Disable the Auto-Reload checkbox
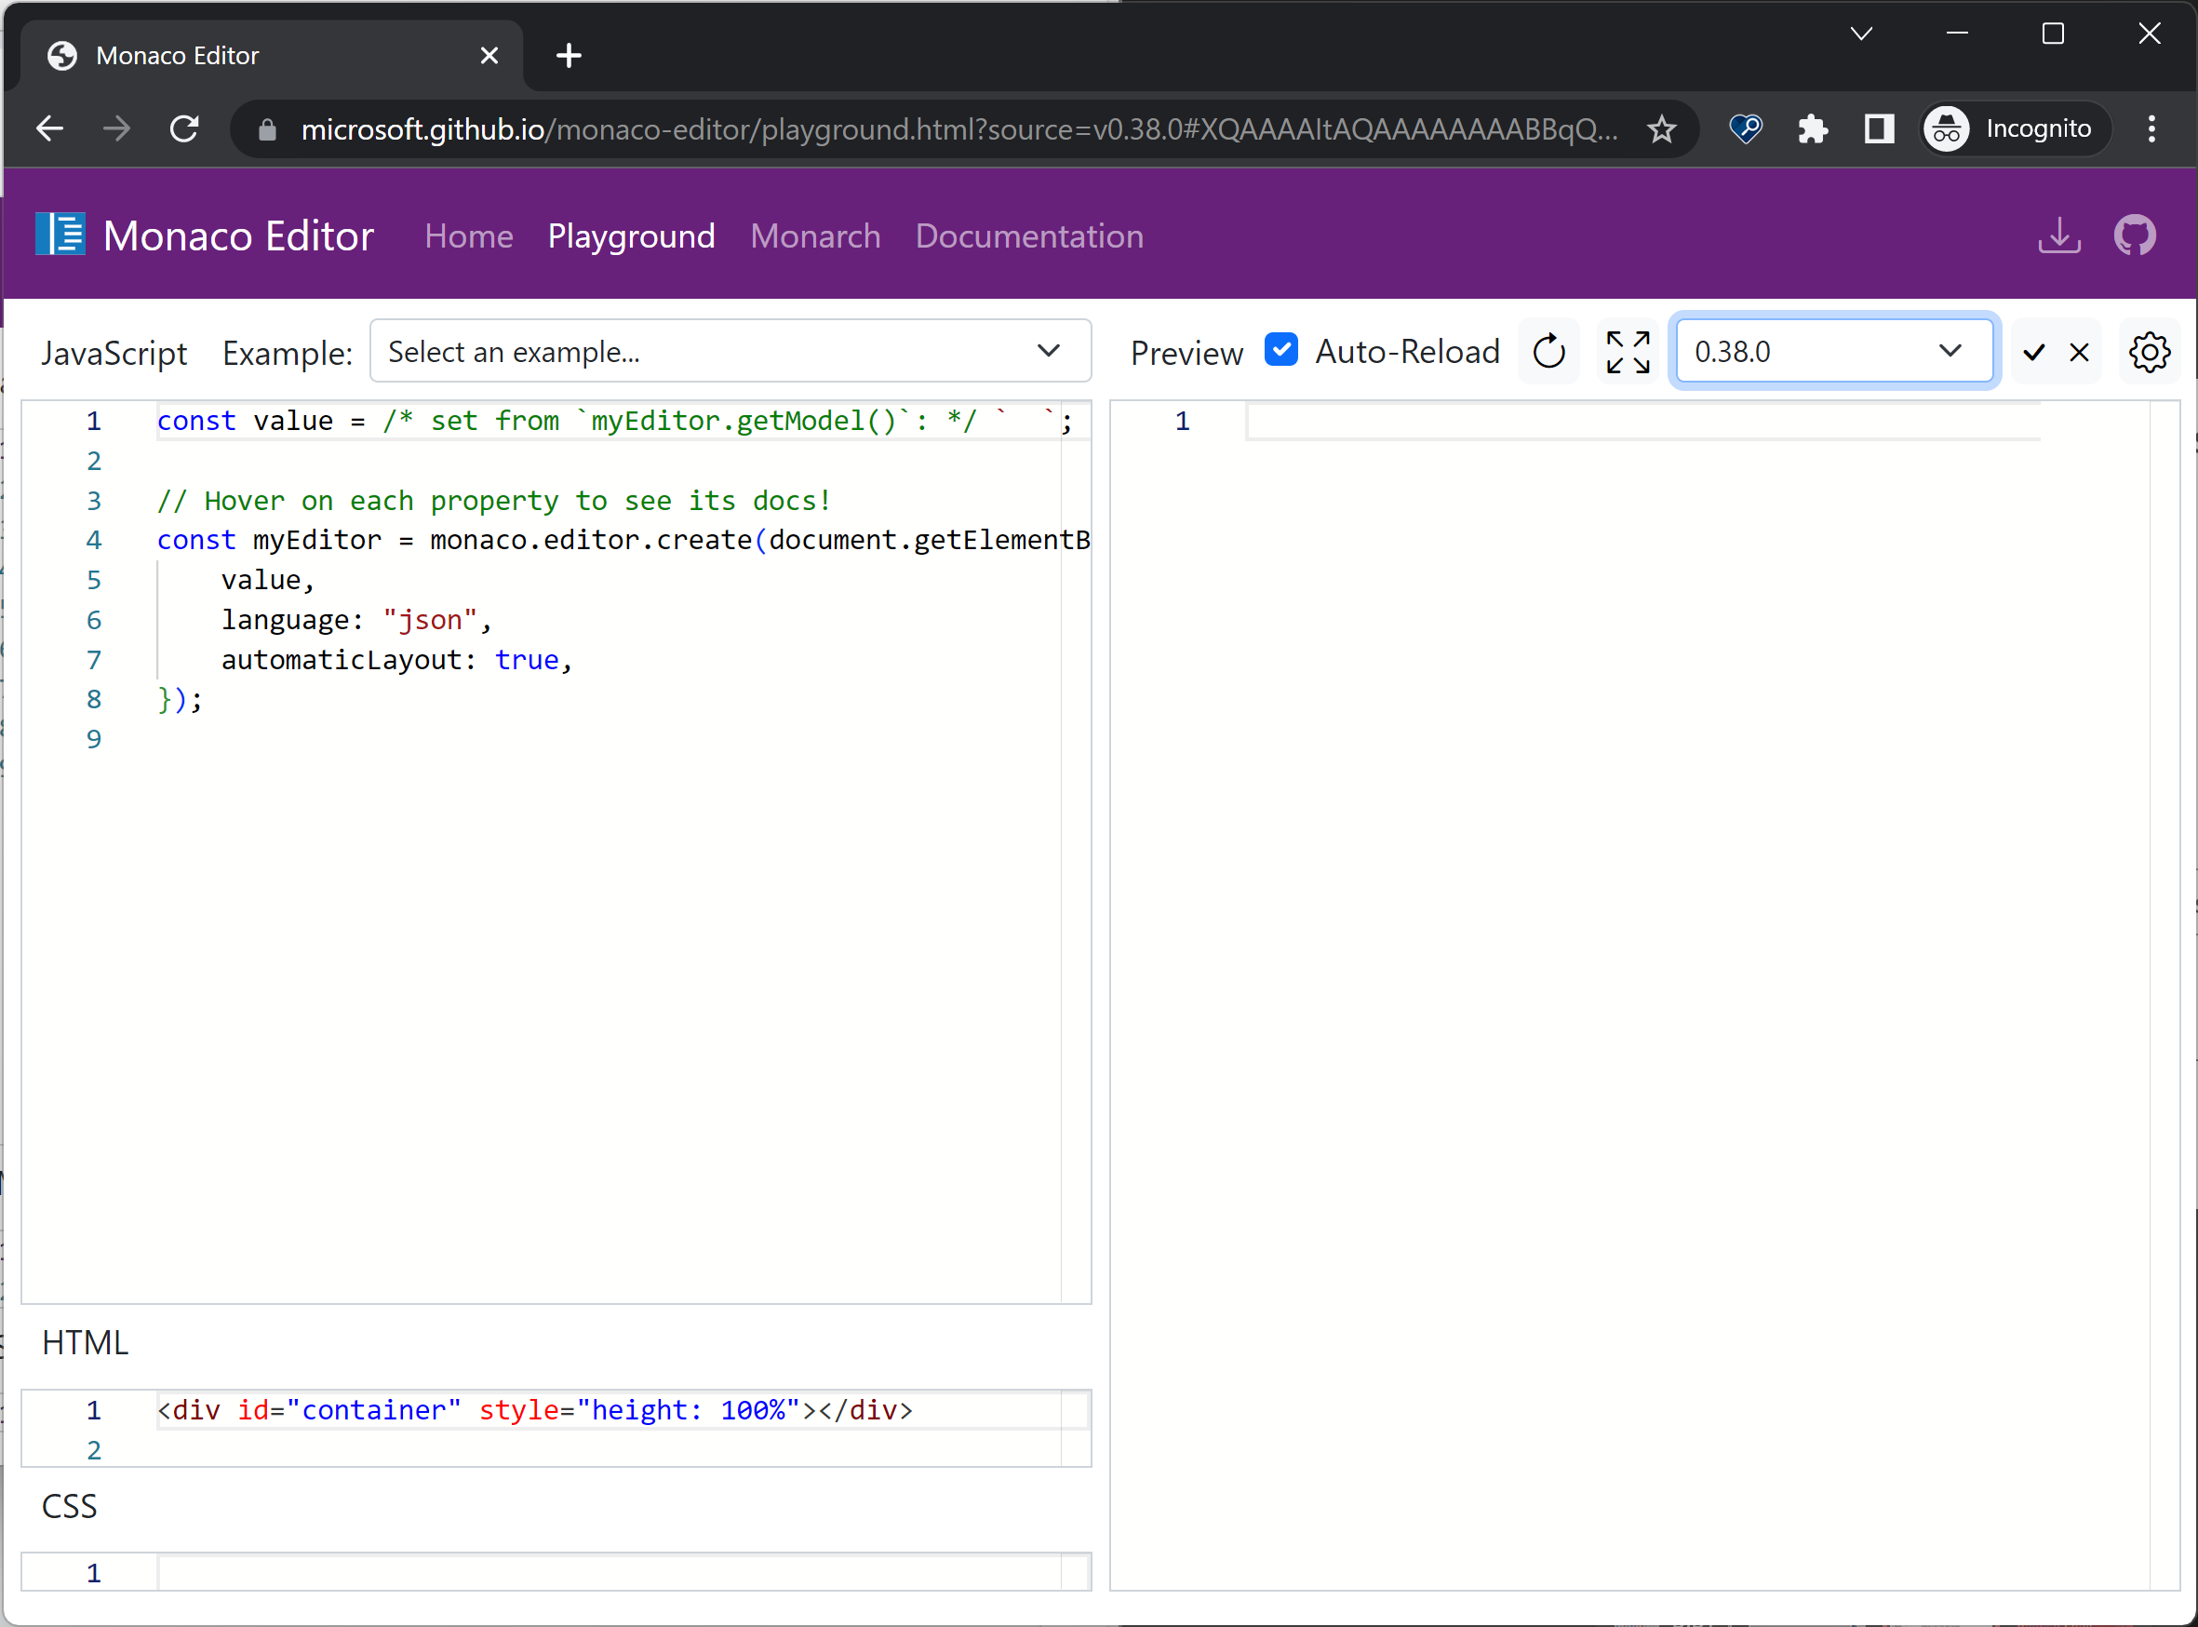The height and width of the screenshot is (1627, 2198). pyautogui.click(x=1280, y=350)
